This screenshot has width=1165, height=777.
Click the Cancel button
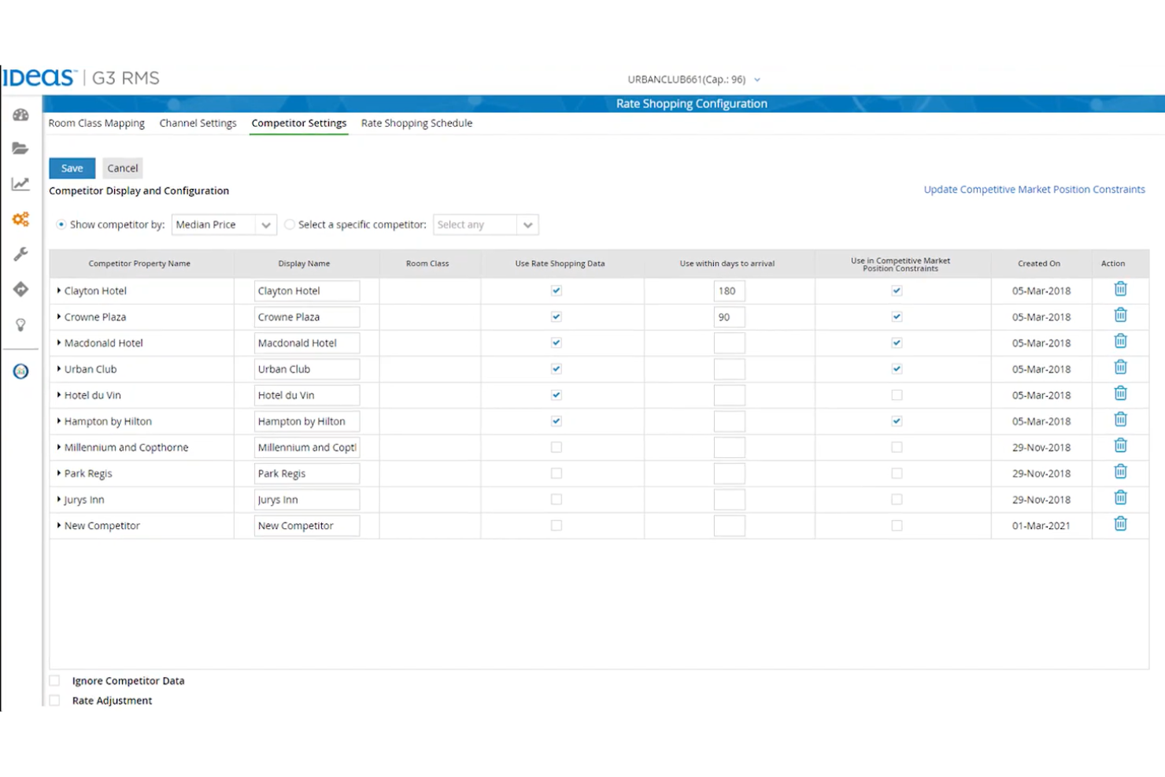click(122, 168)
